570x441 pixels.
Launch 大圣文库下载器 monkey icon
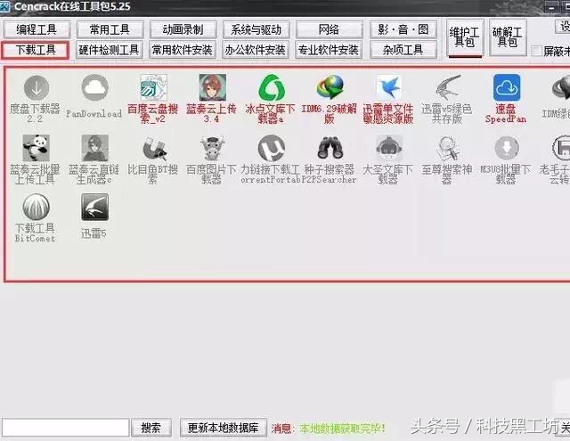(389, 148)
